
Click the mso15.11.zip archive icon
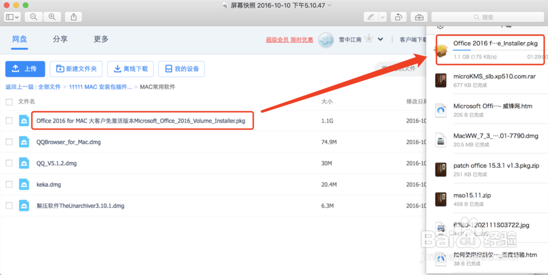tap(441, 200)
